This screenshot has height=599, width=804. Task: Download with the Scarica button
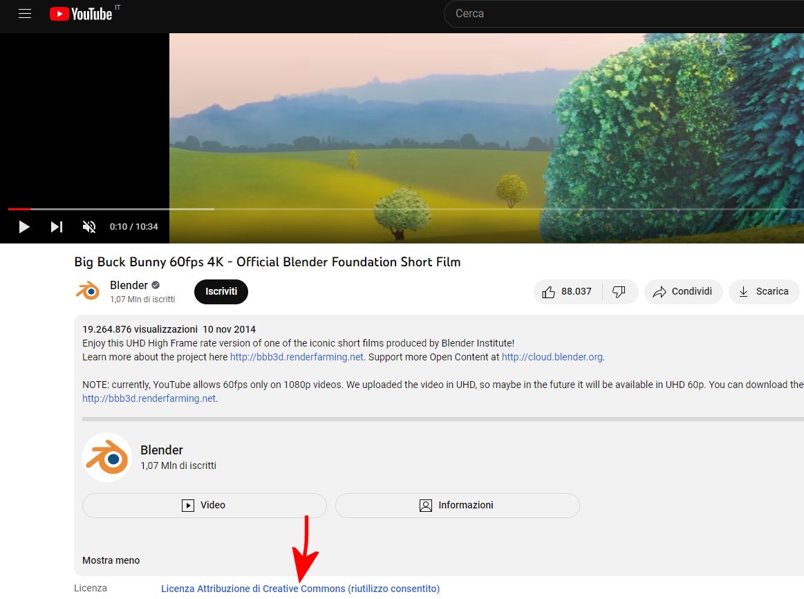tap(764, 292)
